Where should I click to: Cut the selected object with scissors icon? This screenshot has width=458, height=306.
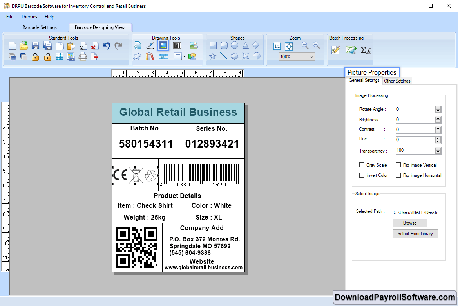(83, 47)
